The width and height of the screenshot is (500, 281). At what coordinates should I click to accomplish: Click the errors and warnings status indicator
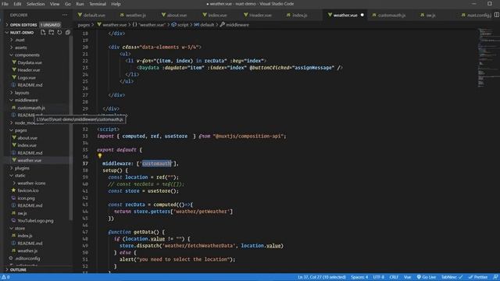pyautogui.click(x=5, y=277)
